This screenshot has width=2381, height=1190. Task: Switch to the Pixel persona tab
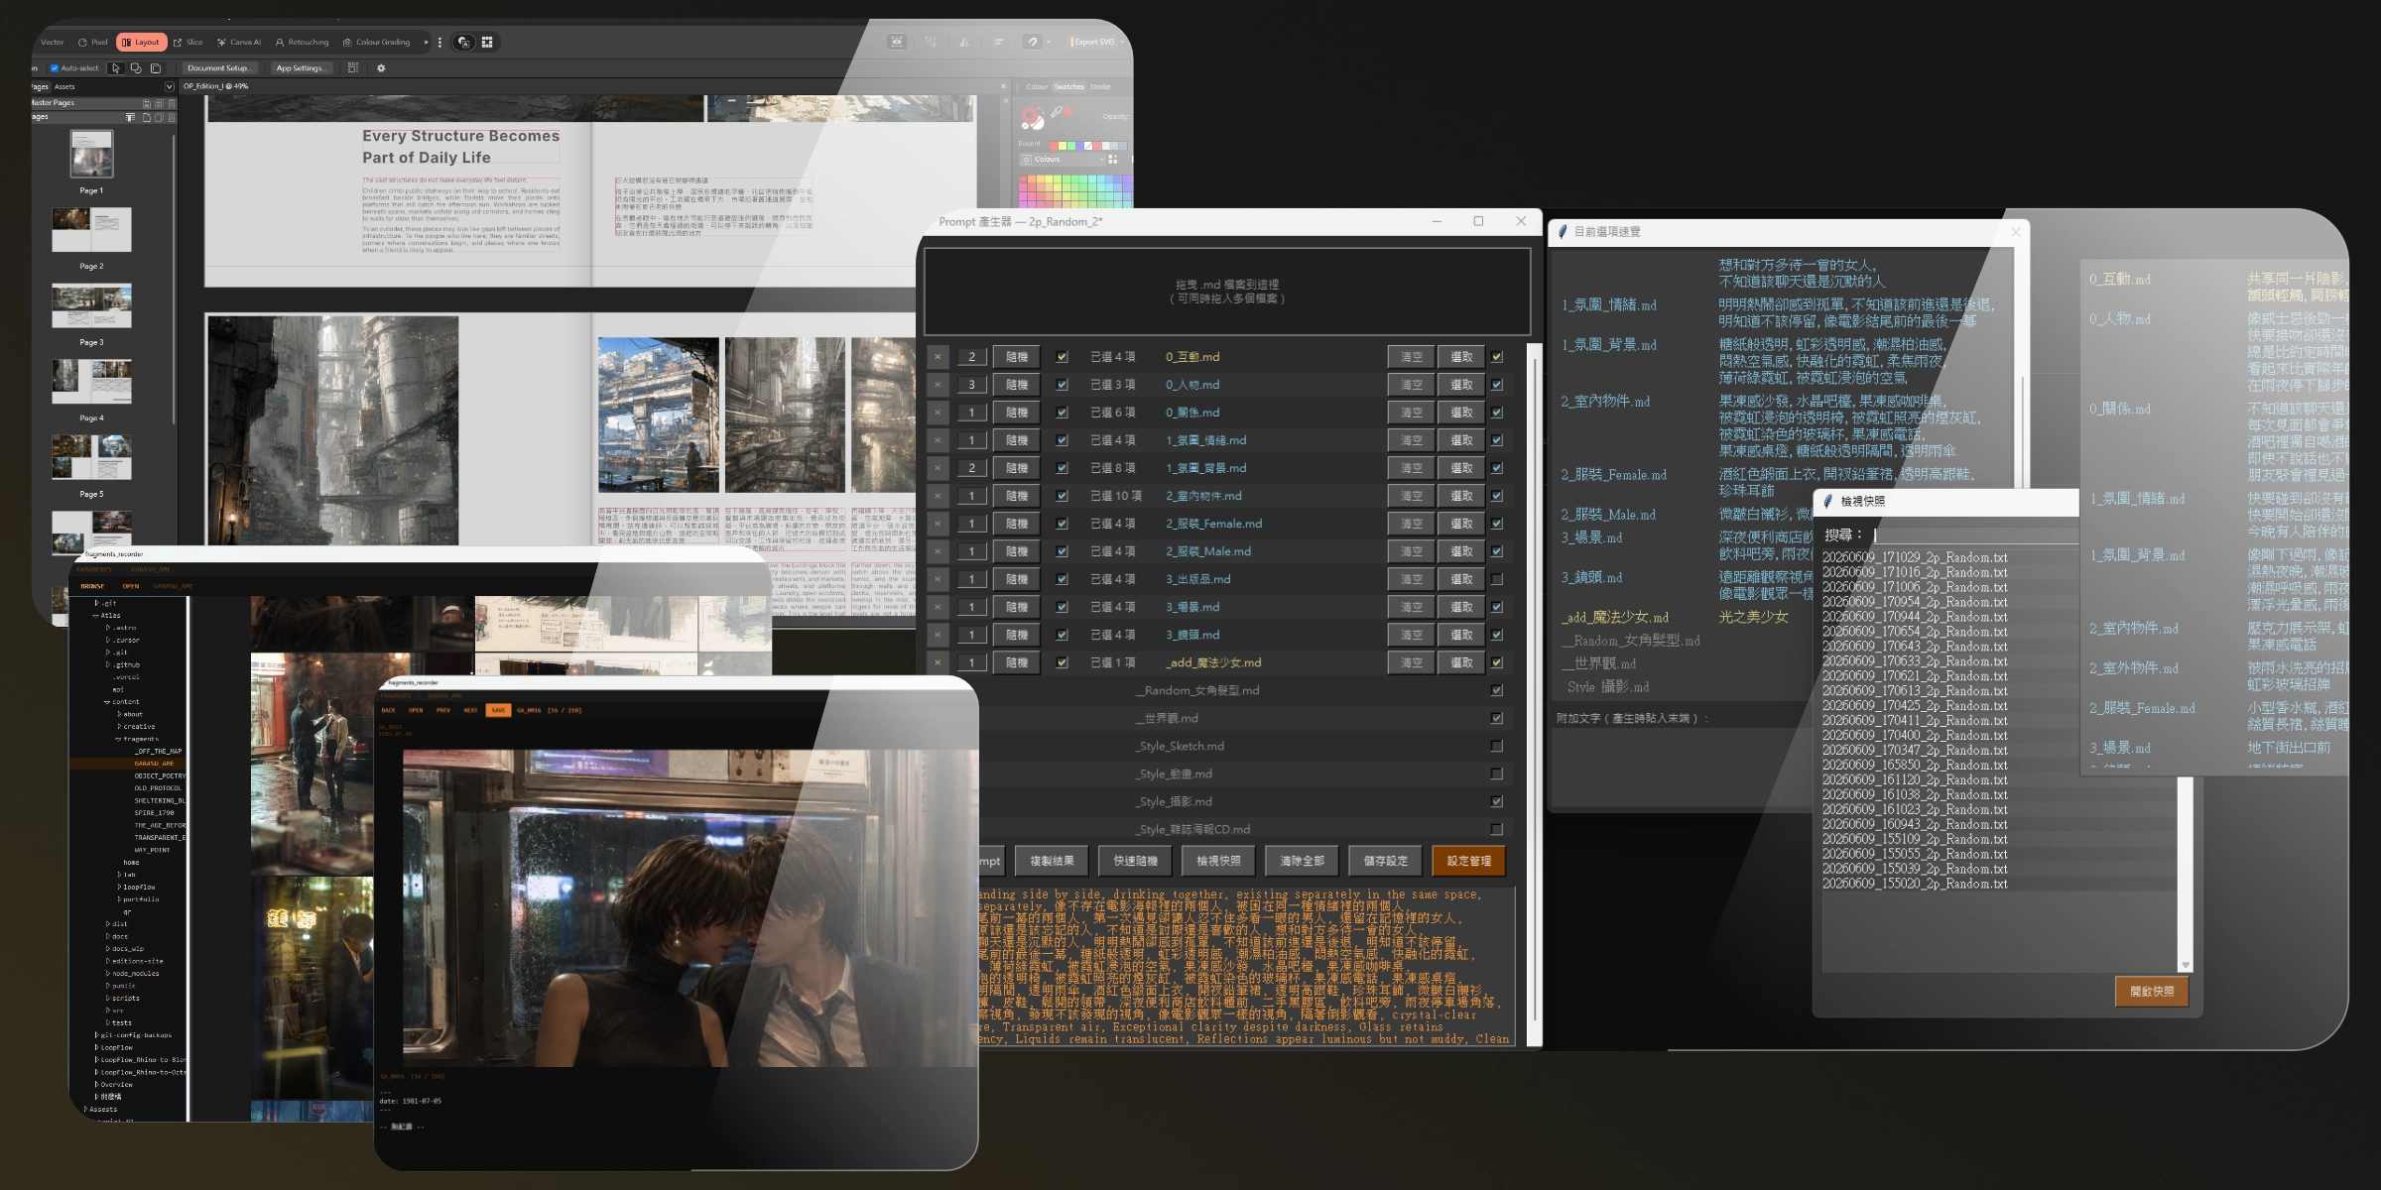(x=93, y=42)
